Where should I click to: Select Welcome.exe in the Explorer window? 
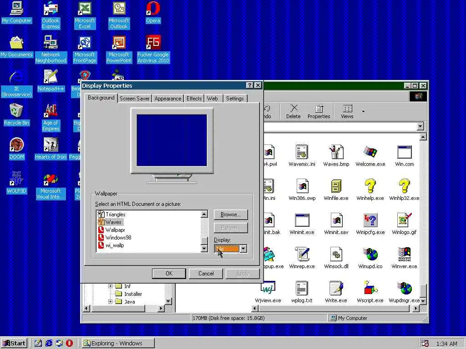click(370, 155)
